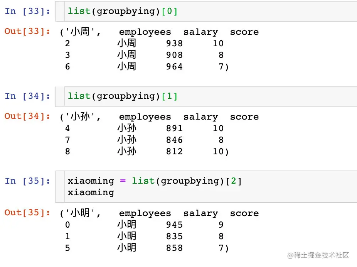Click the second line xiaoming in cell 35
The width and height of the screenshot is (357, 267).
tap(91, 193)
